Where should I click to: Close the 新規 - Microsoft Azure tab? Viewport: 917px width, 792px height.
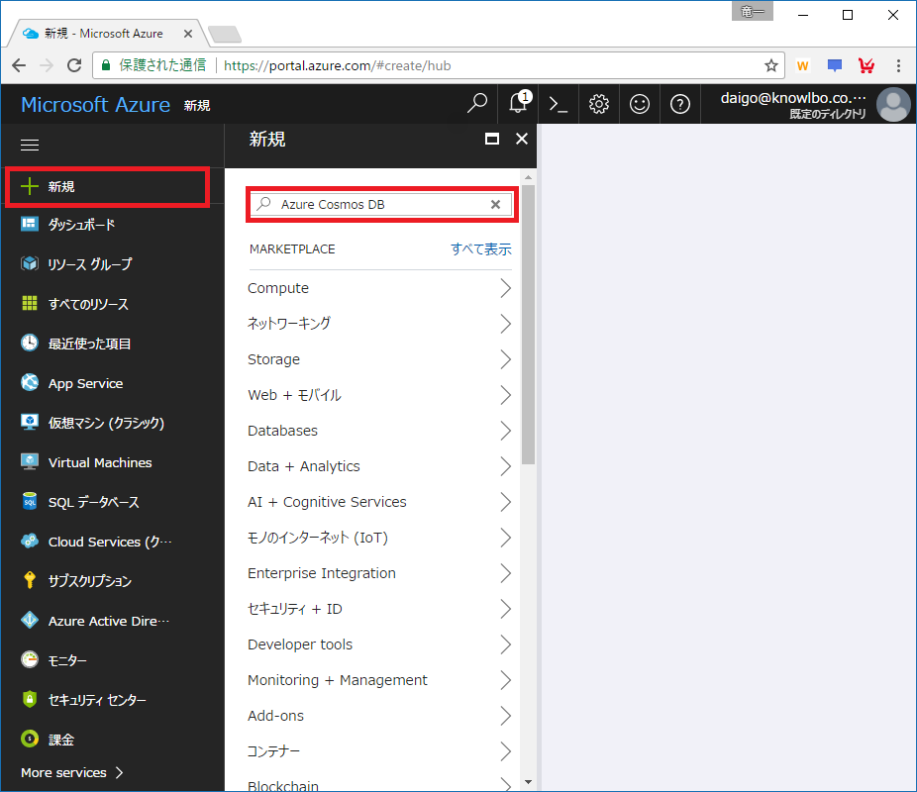[x=188, y=34]
